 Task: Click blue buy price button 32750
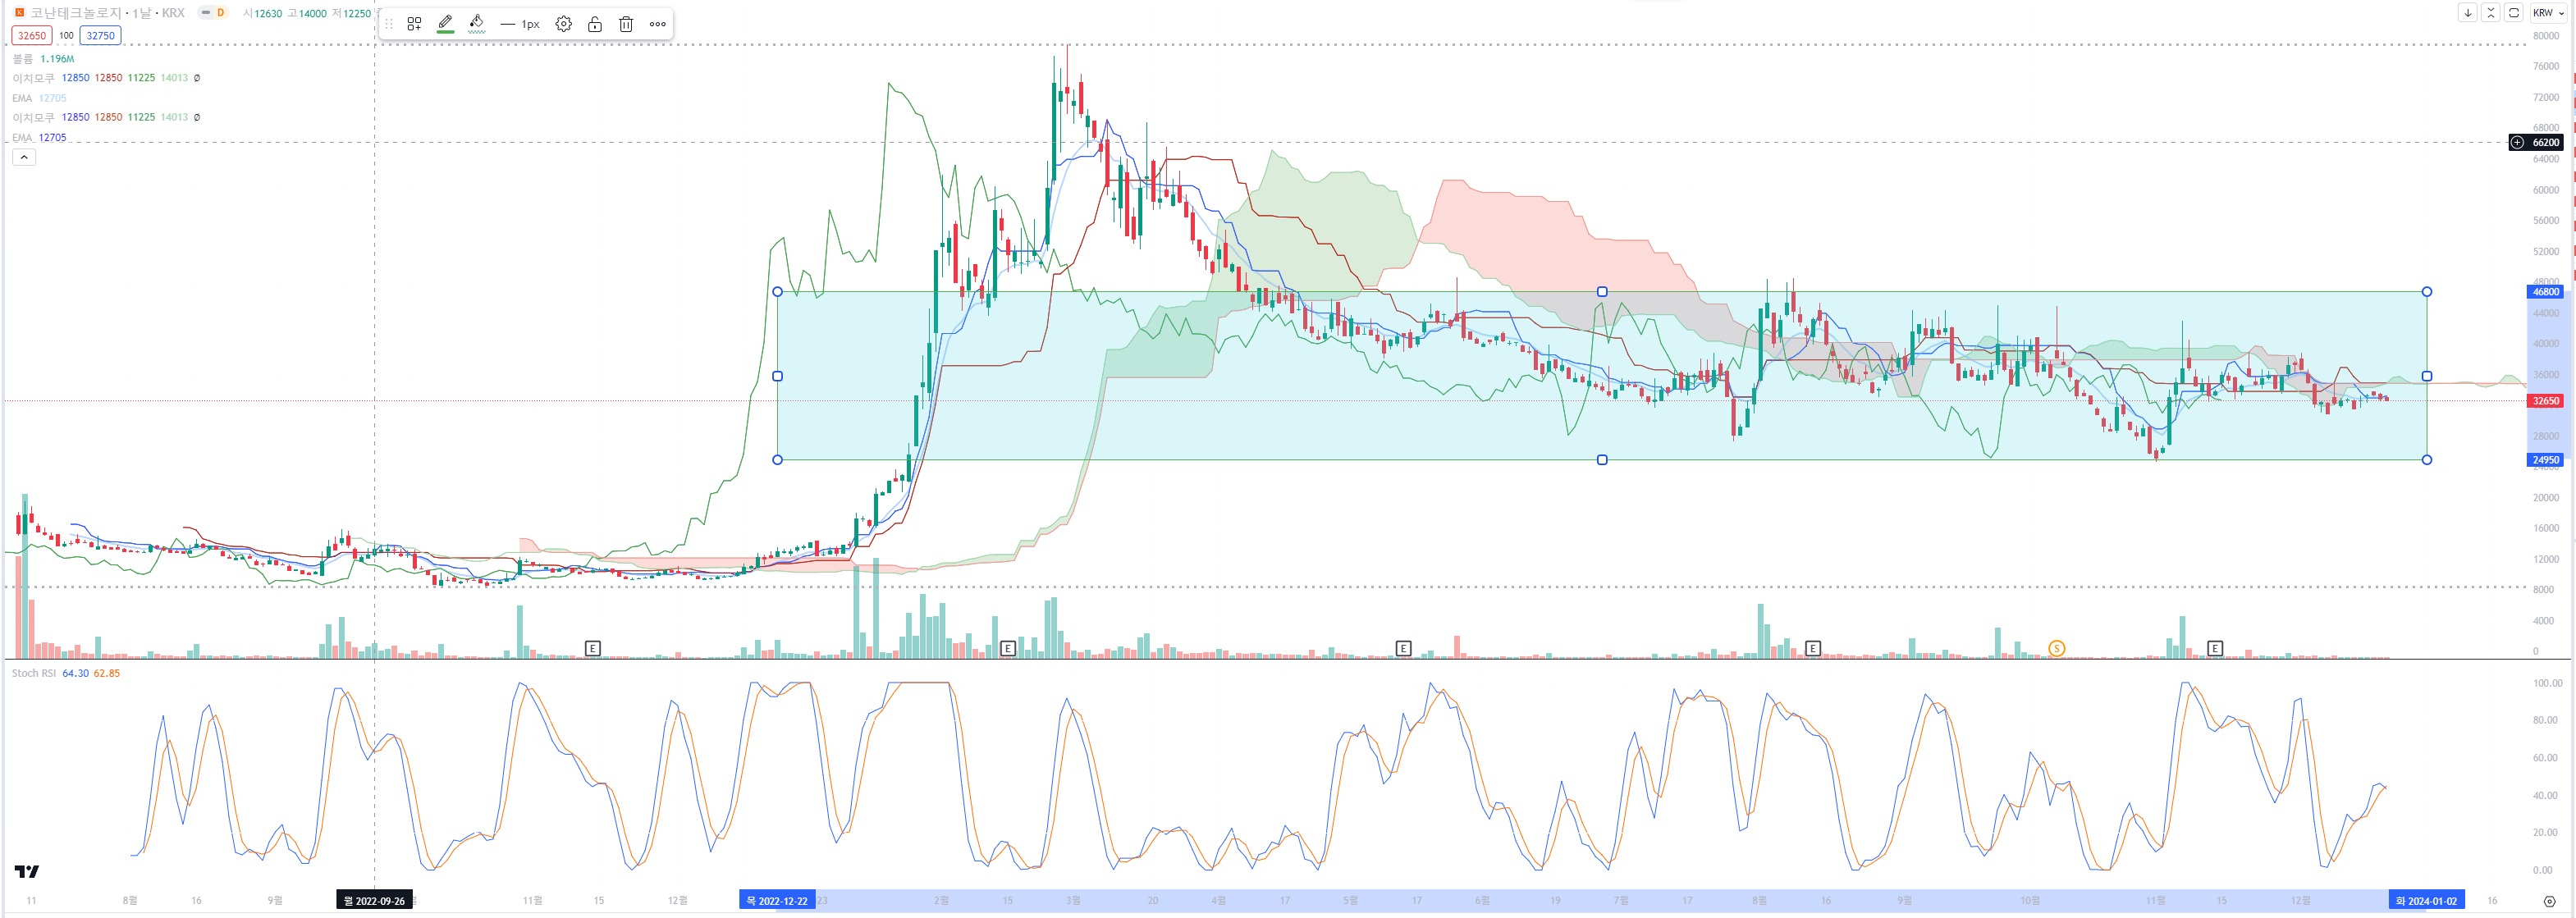[100, 35]
